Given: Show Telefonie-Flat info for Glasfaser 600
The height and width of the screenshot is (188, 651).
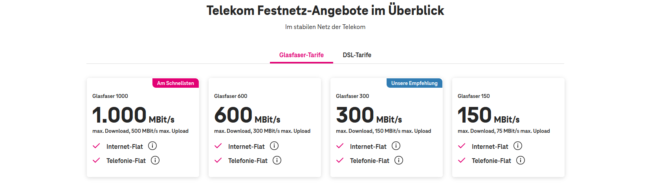Looking at the screenshot, I should pos(277,160).
